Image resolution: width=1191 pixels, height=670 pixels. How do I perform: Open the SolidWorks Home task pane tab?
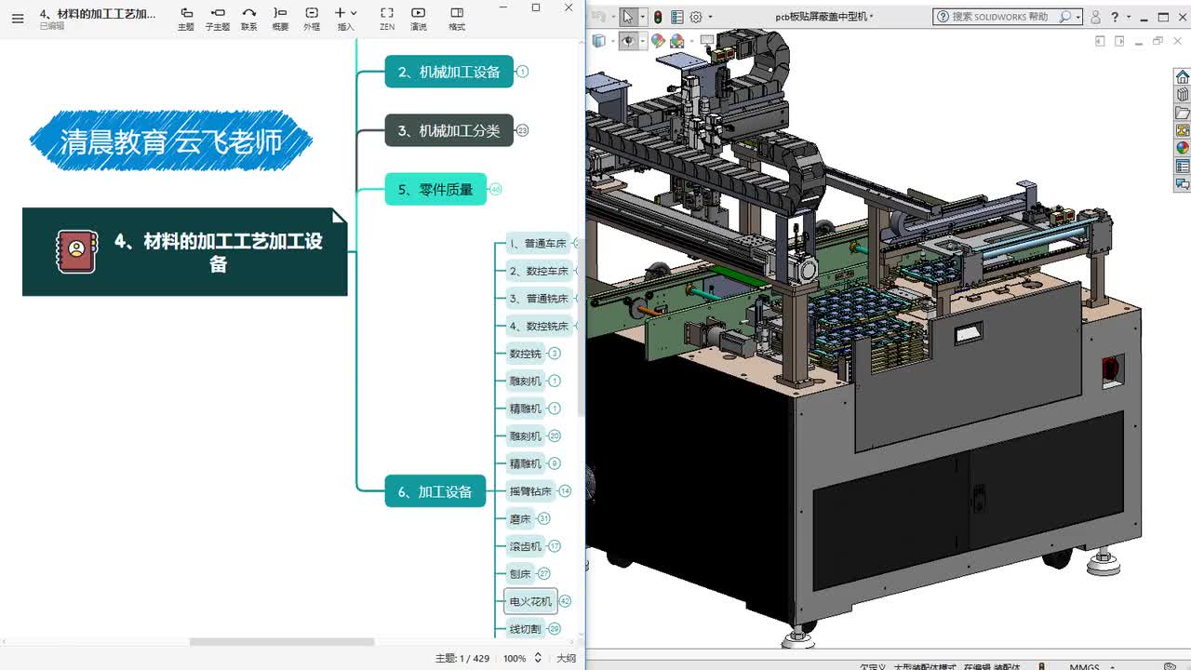coord(1183,76)
